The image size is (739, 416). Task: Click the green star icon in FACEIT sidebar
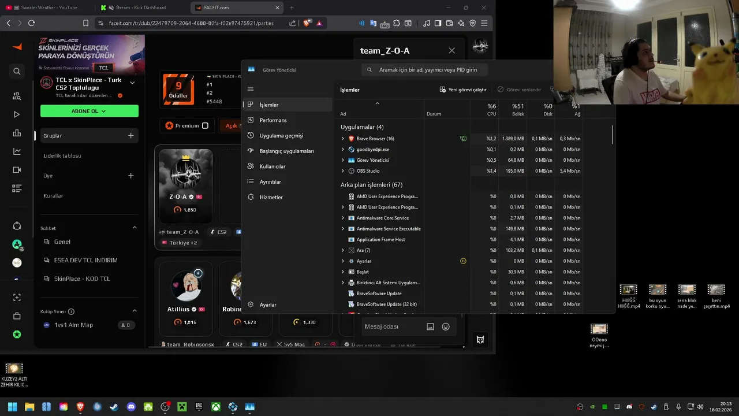(x=17, y=335)
